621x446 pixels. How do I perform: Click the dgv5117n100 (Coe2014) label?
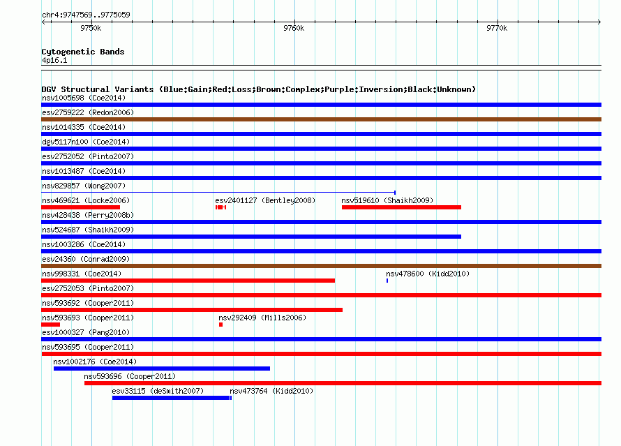pyautogui.click(x=86, y=142)
